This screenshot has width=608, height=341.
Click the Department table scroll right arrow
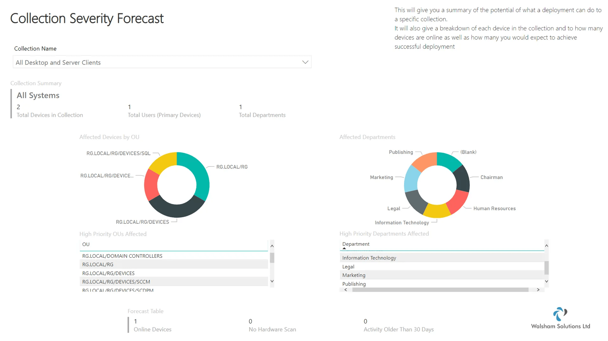538,290
